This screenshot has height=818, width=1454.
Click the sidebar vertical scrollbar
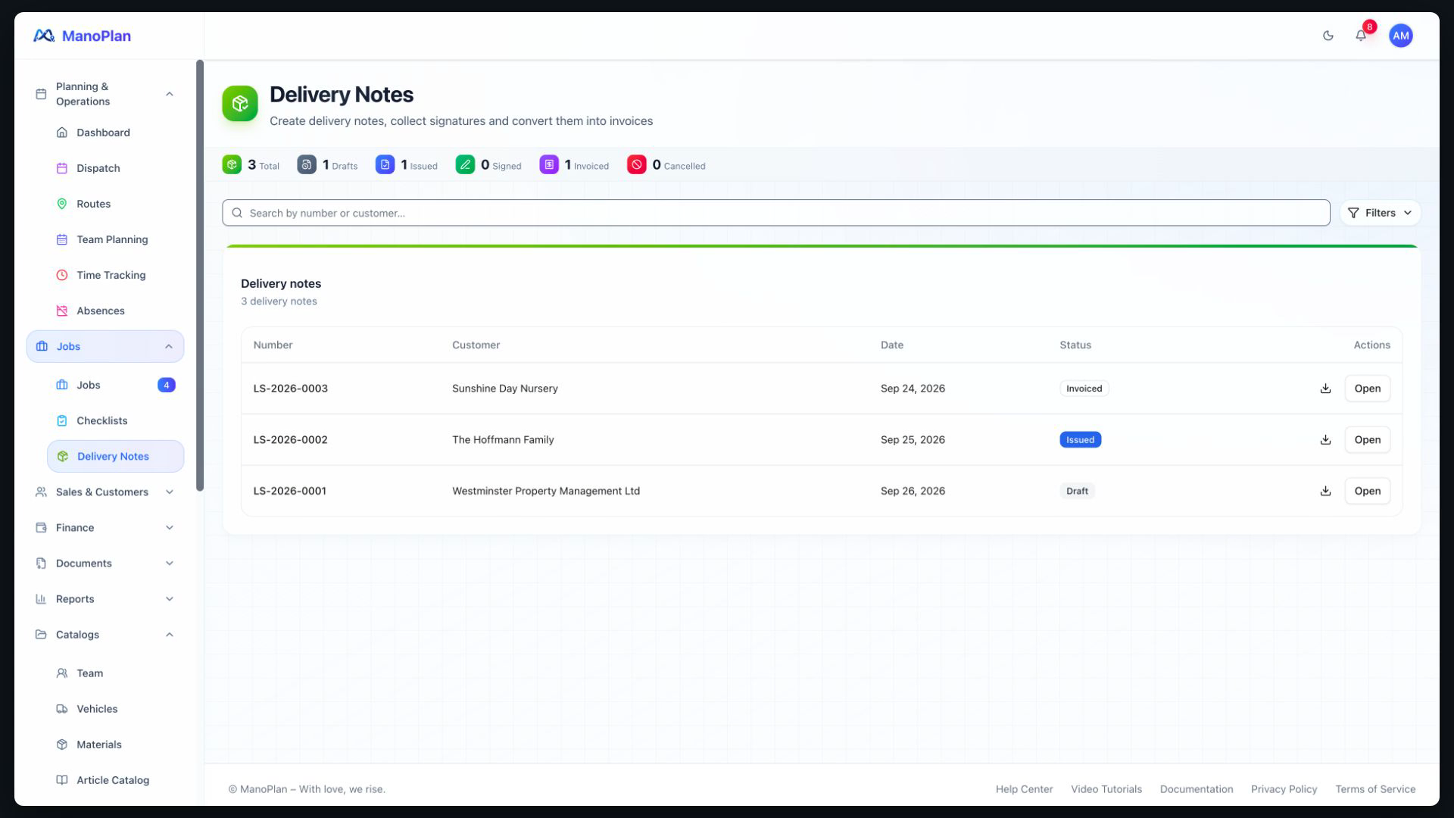[200, 276]
